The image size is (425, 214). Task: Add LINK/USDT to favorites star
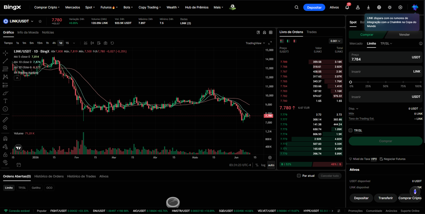(40, 21)
